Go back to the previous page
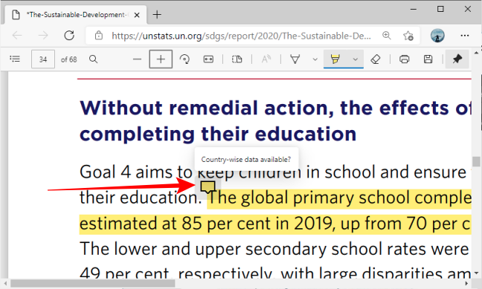Viewport: 482px width, 289px height. 17,36
